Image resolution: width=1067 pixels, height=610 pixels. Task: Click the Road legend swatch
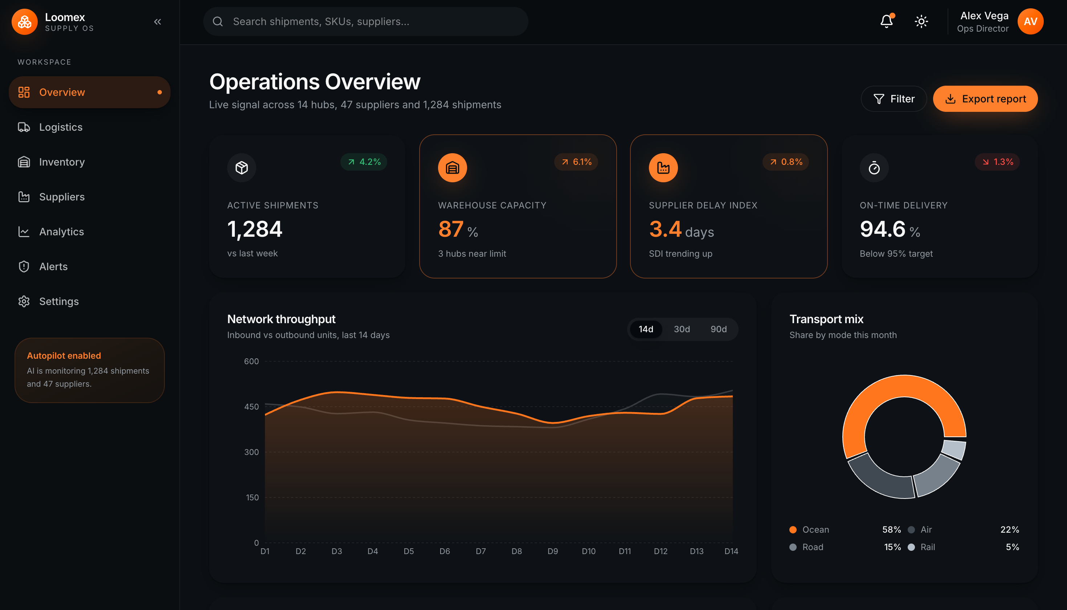click(x=793, y=547)
